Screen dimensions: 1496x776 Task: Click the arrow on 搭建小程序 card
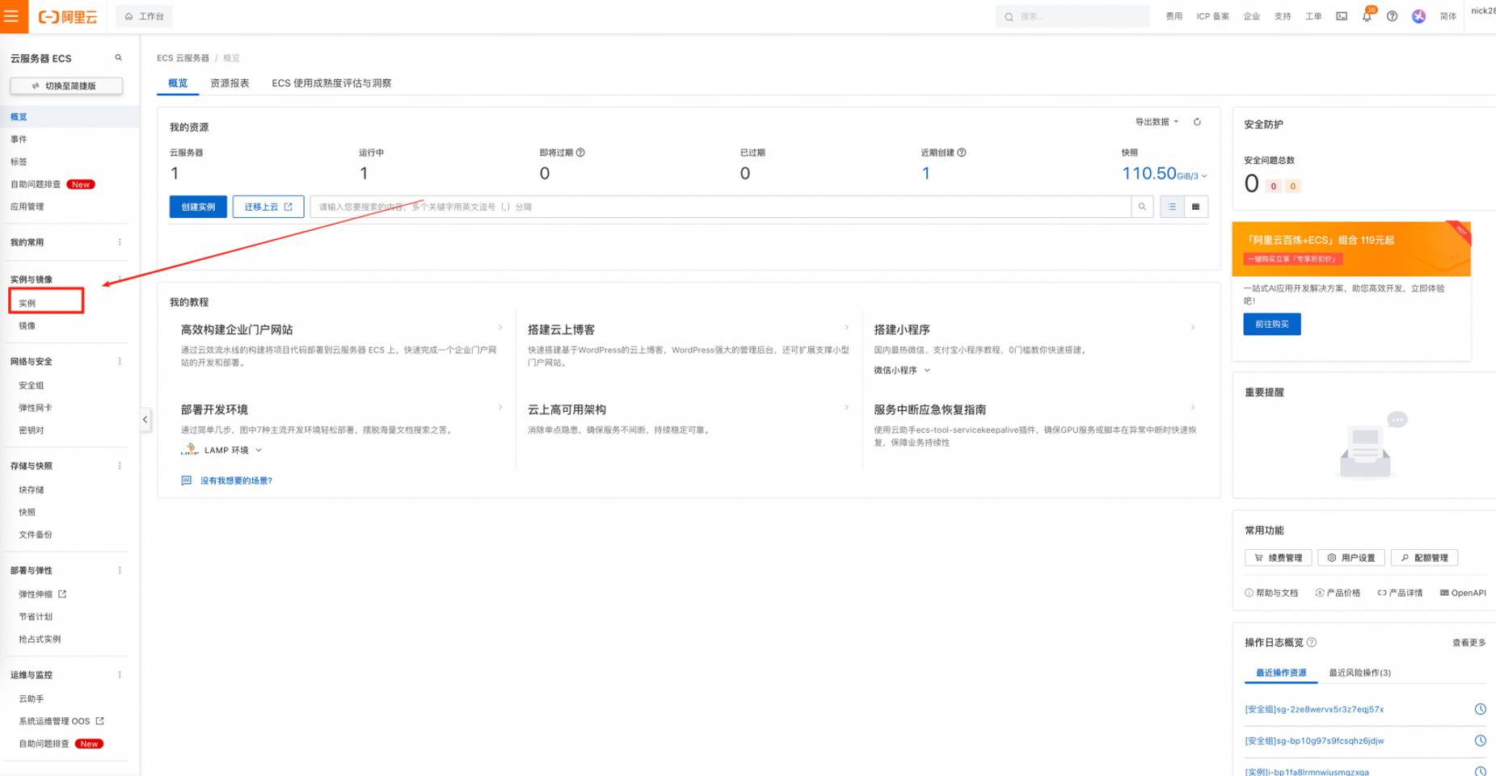1193,328
